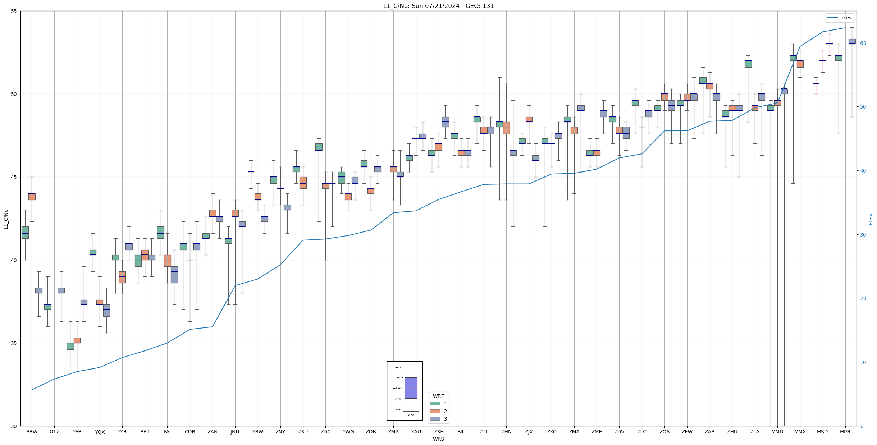877x445 pixels.
Task: Click the YYR x-axis label
Action: (122, 432)
